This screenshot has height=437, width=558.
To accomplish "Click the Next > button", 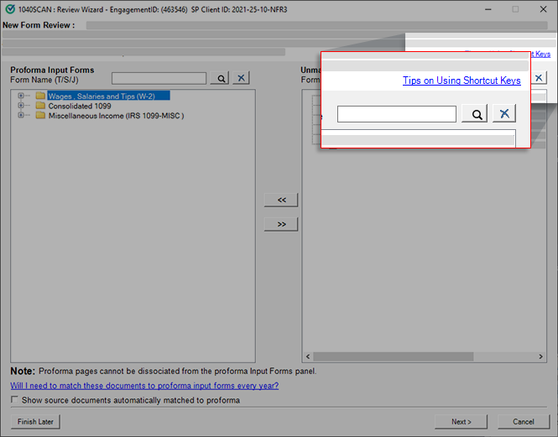I will click(462, 422).
